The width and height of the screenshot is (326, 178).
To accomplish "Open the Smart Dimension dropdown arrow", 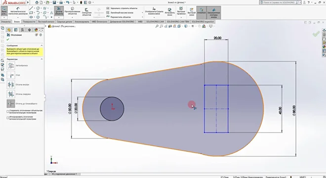I will 18,17.
